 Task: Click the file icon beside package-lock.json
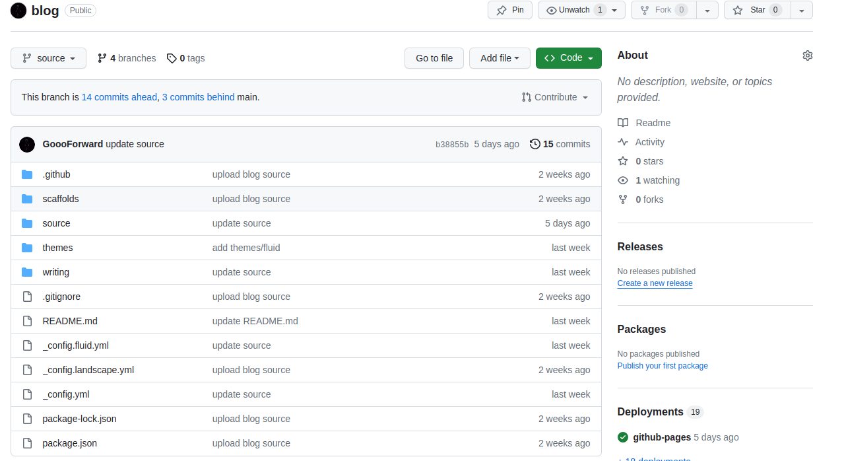click(27, 419)
